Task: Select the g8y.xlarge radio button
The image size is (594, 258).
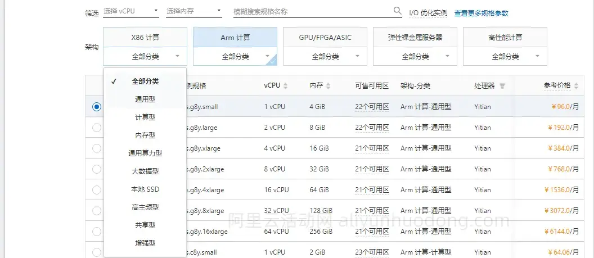Action: (97, 148)
